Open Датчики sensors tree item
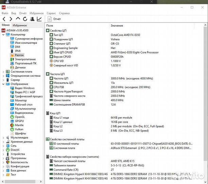208x184 pixels. (18, 67)
